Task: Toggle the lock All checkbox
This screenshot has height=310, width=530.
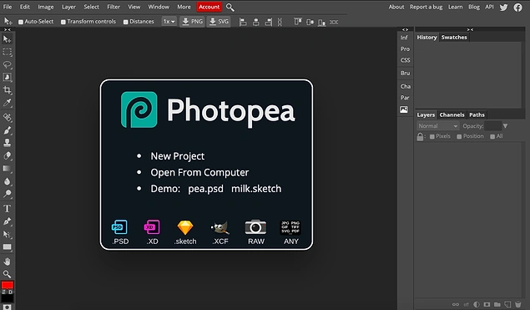Action: [492, 136]
